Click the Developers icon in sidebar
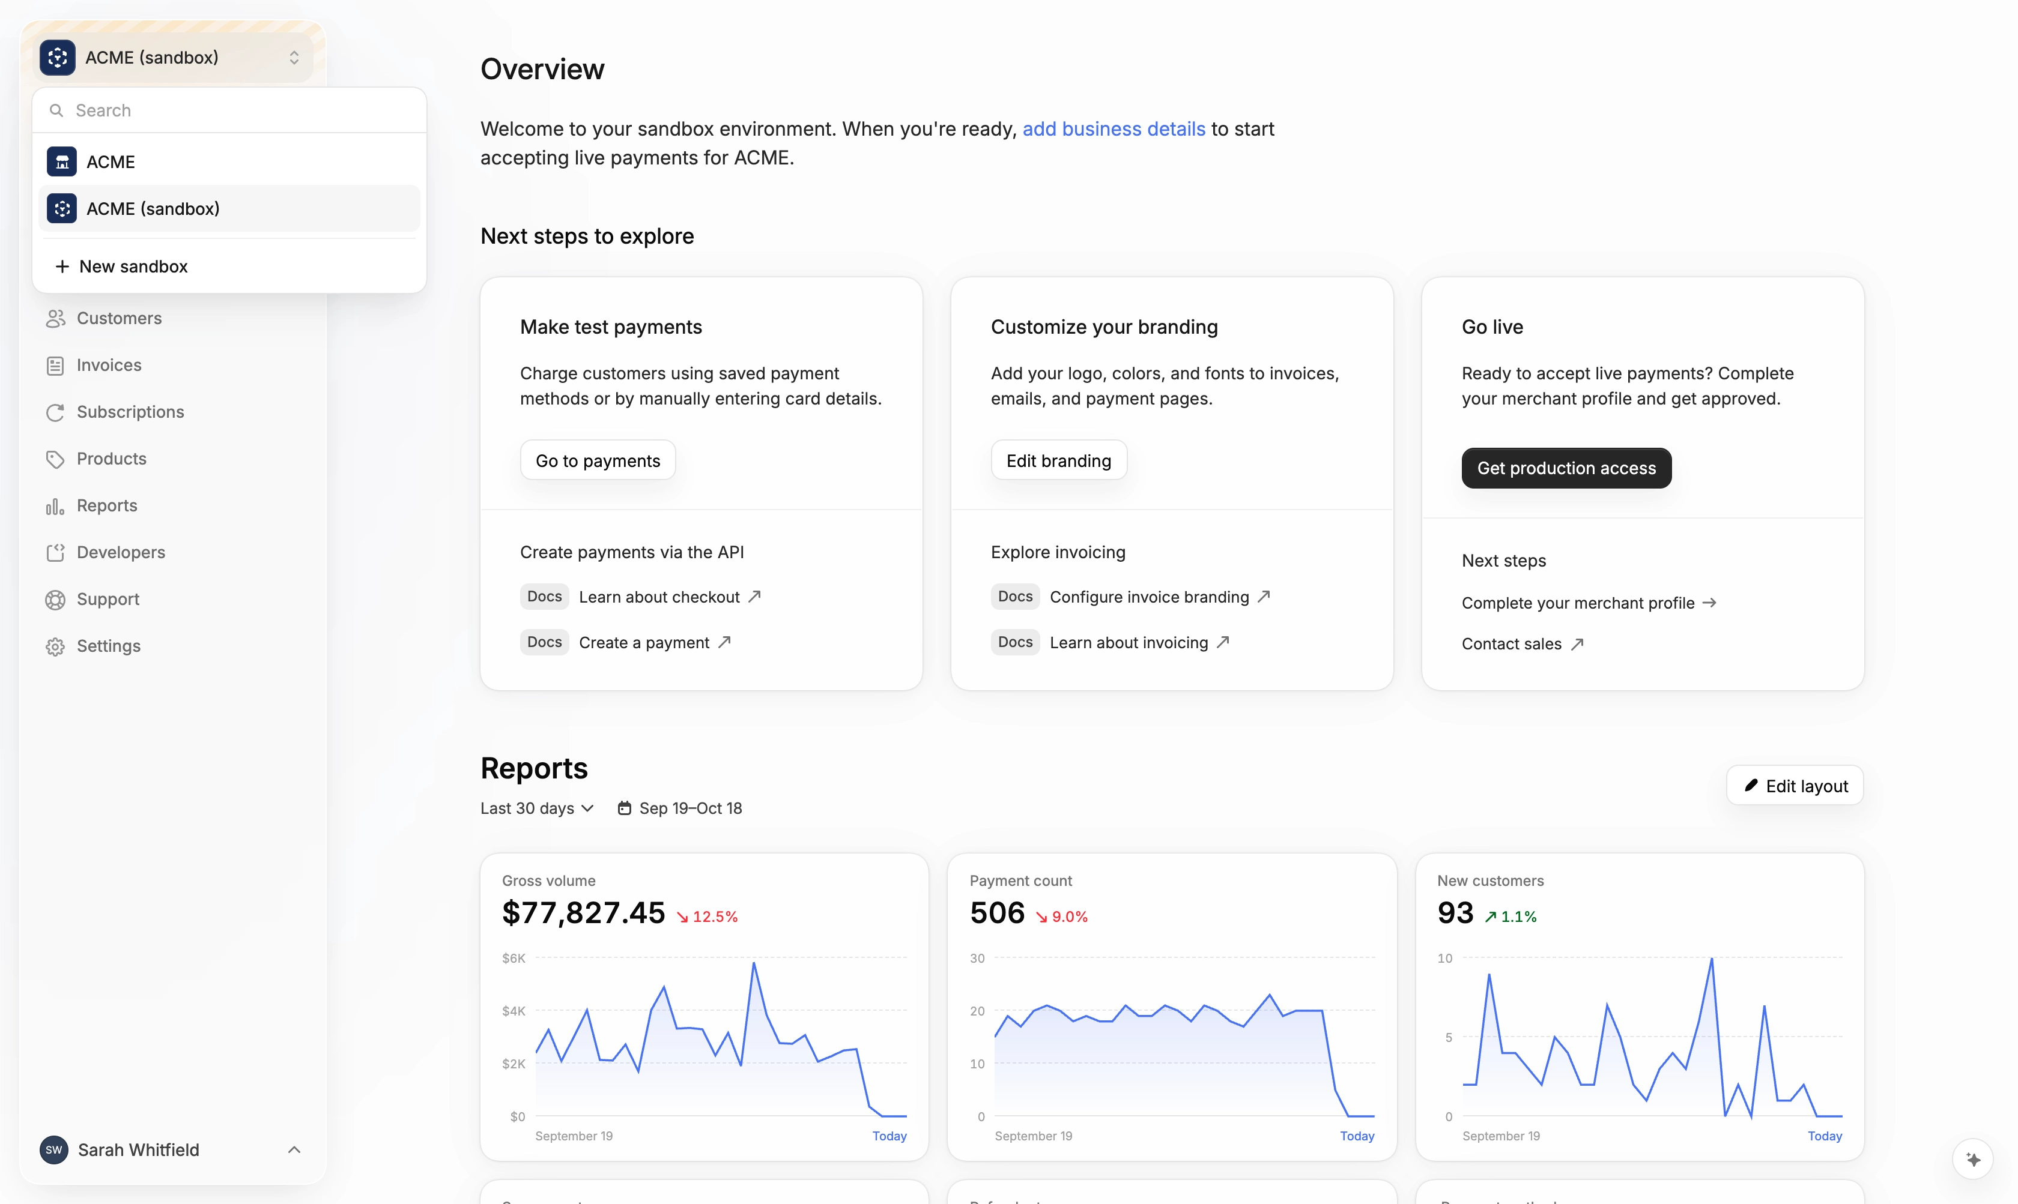Screen dimensions: 2018x1204 point(55,553)
